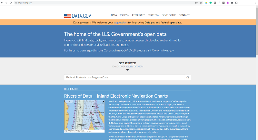Open the 335,221 datasets link
258x140 pixels.
(134, 66)
